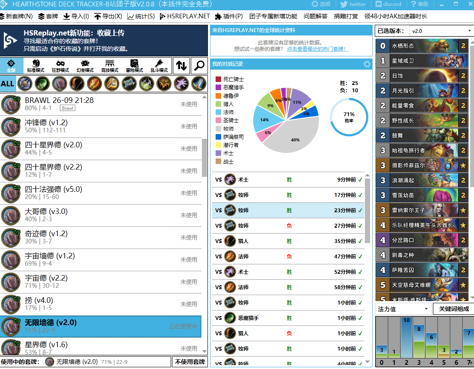Select the 无限墙德 (v2.0) active deck row

pos(101,326)
